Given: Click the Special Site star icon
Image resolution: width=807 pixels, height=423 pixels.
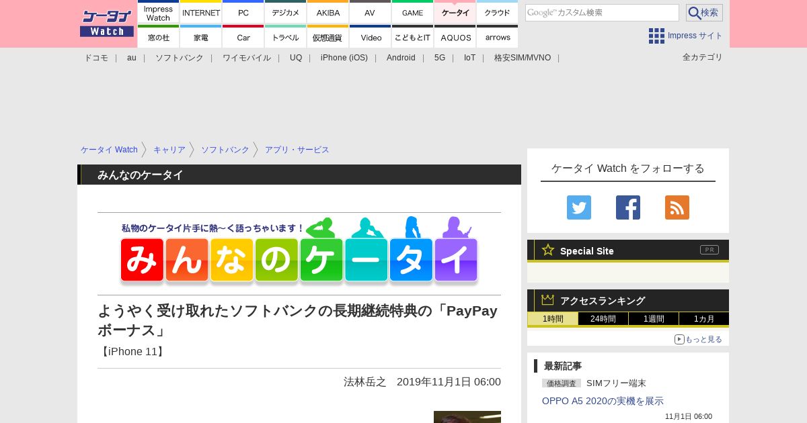Looking at the screenshot, I should 548,250.
